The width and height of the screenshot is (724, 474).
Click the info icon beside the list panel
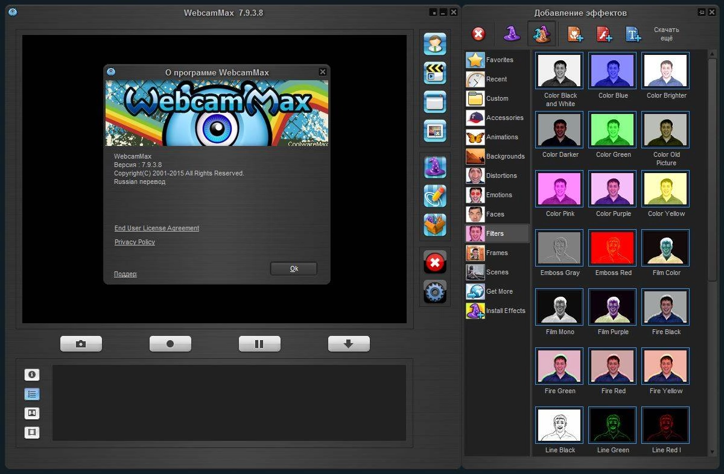click(32, 374)
